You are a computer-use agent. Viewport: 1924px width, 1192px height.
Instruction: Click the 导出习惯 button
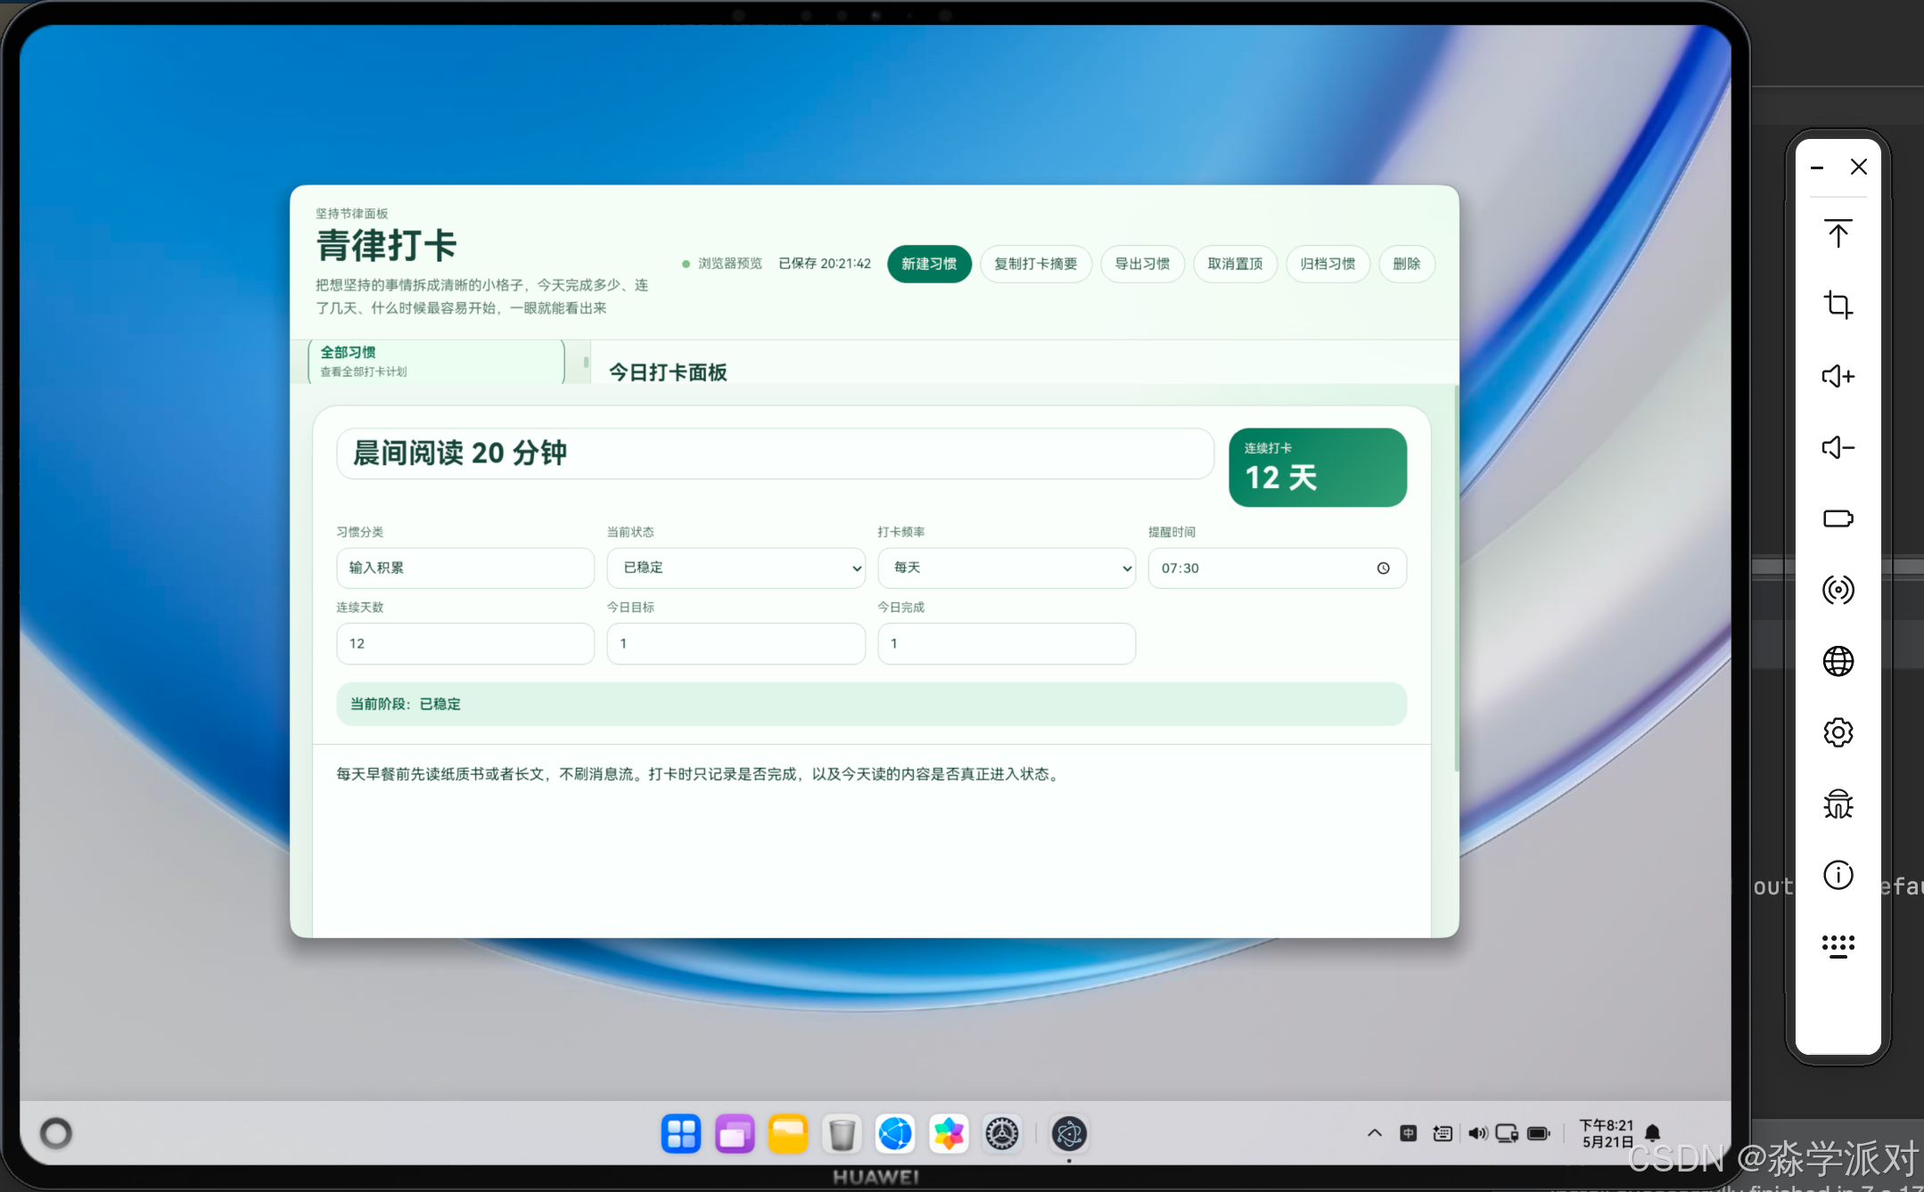pyautogui.click(x=1142, y=264)
